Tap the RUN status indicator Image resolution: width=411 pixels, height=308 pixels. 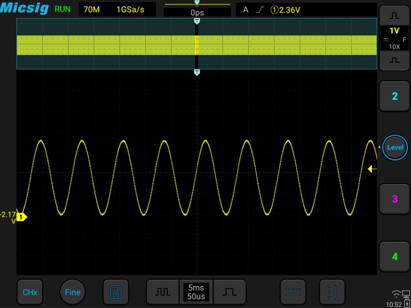click(x=62, y=9)
